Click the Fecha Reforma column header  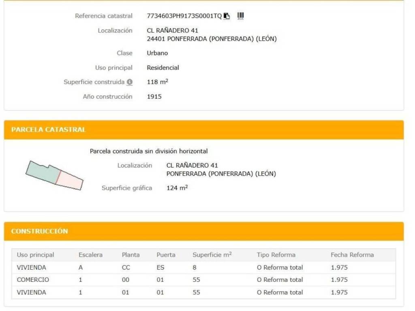[x=352, y=255]
